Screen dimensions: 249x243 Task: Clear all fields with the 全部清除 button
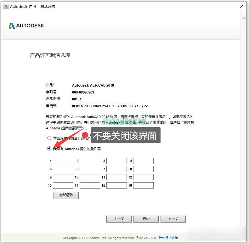[66, 195]
